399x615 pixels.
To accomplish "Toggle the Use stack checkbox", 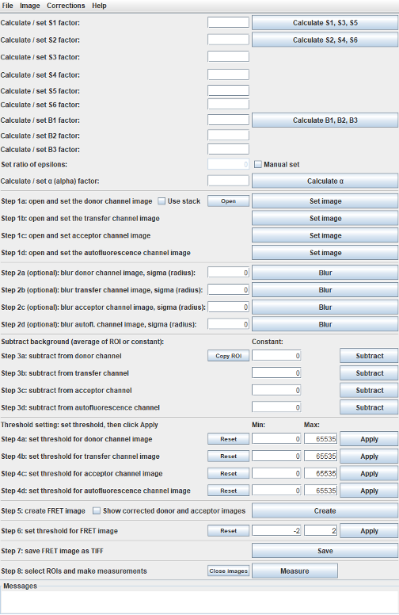I will click(x=161, y=201).
